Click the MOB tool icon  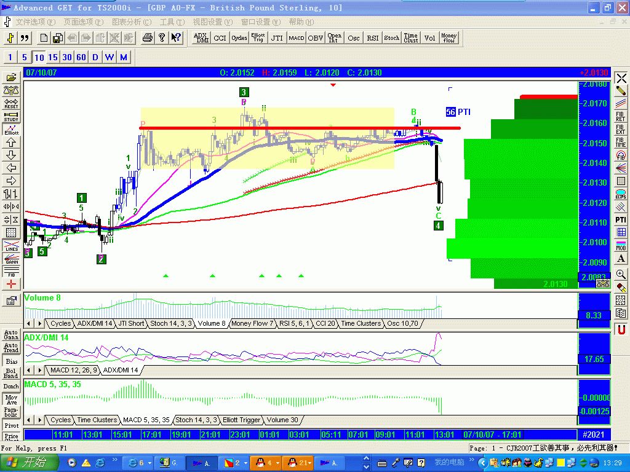621,245
